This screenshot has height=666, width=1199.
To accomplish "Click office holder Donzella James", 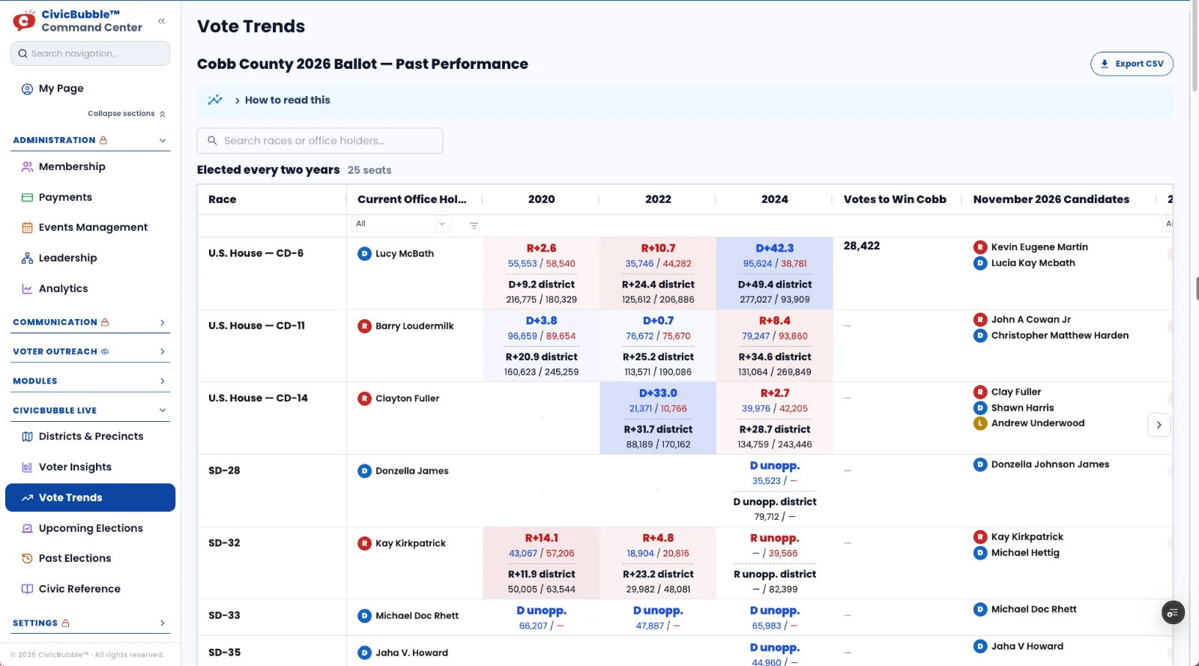I will click(x=412, y=471).
